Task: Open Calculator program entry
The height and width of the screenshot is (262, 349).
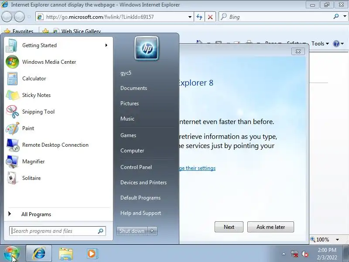Action: point(58,79)
